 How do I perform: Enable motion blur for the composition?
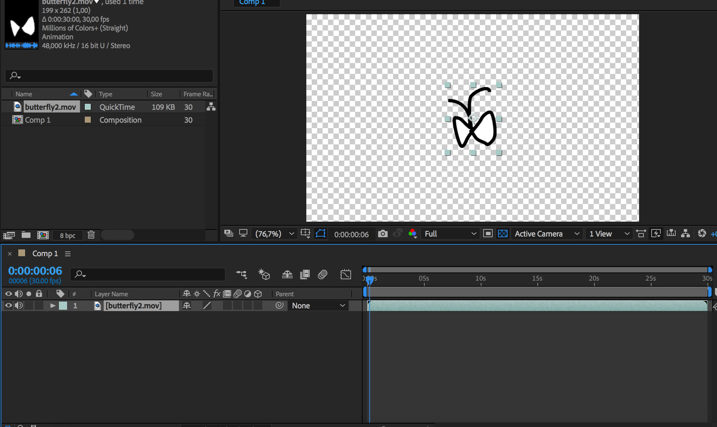[323, 274]
